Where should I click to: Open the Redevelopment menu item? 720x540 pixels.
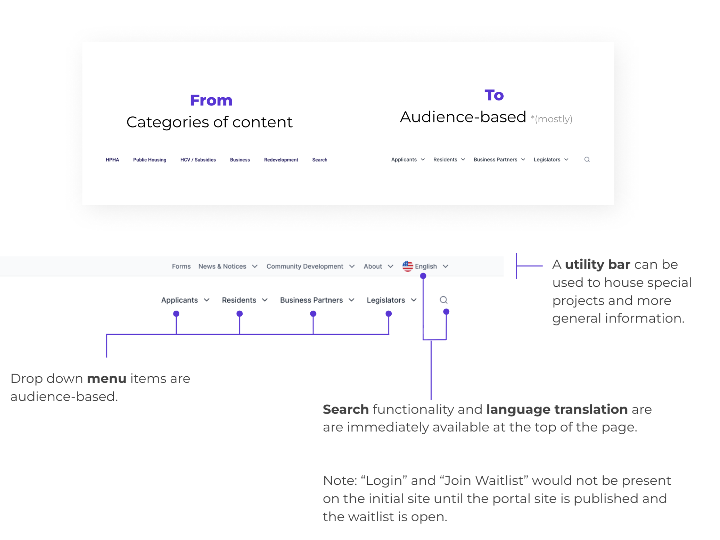[x=281, y=160]
